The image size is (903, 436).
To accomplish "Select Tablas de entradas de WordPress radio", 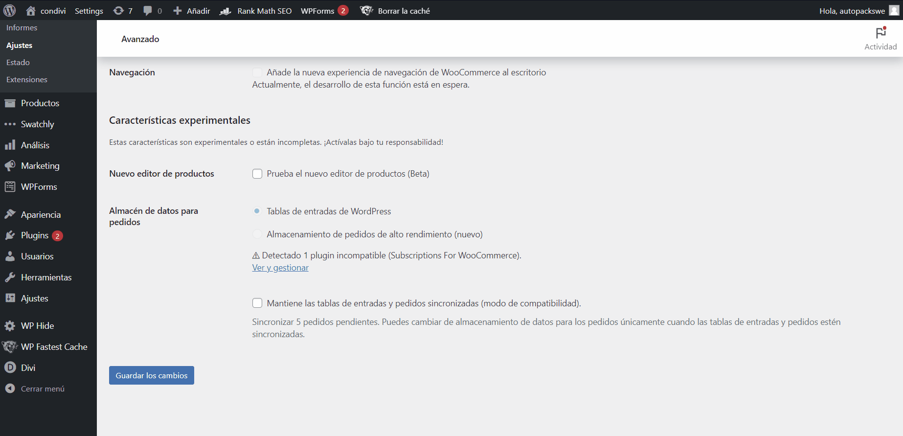I will click(257, 211).
